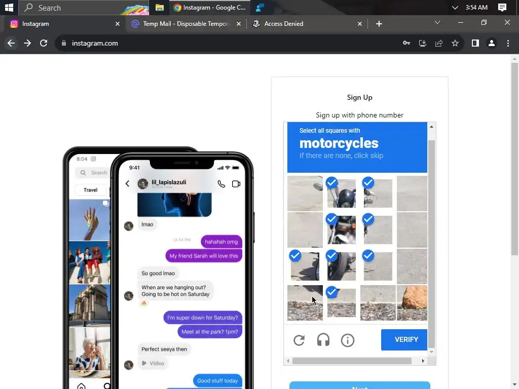Click the VERIFY button
The height and width of the screenshot is (389, 519).
(404, 340)
